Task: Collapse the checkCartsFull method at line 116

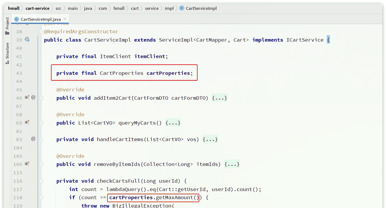Action: tap(41, 181)
